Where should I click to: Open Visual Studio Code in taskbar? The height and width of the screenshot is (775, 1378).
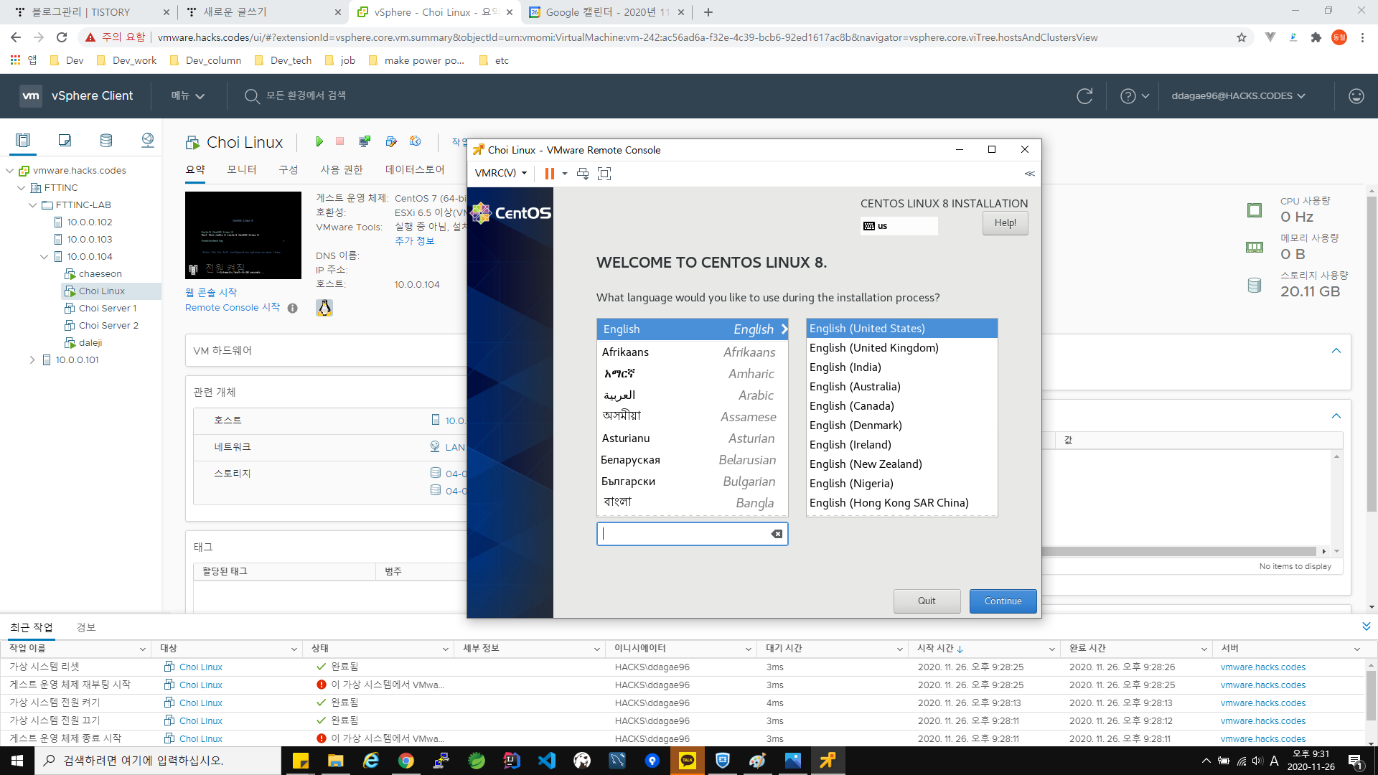point(547,760)
